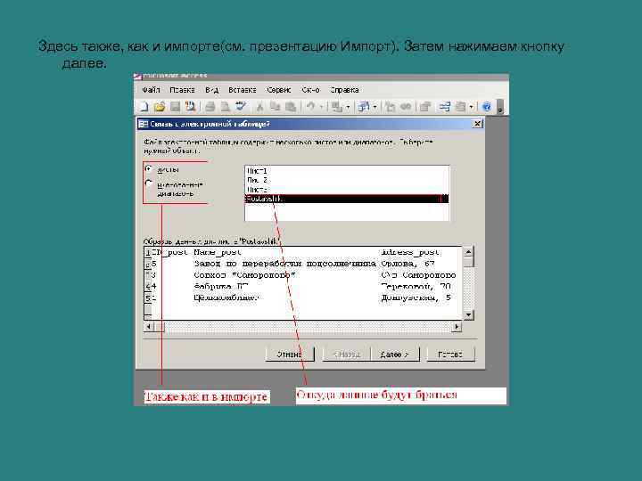Viewport: 642px width, 481px height.
Task: Open the OfficeLinks dropdown arrow
Action: [348, 108]
